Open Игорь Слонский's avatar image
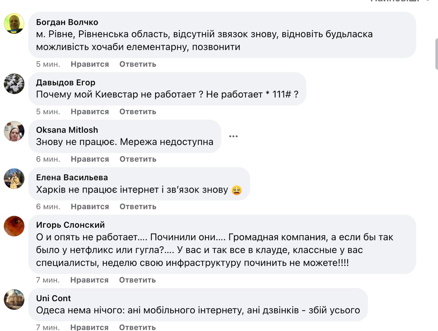 14,226
